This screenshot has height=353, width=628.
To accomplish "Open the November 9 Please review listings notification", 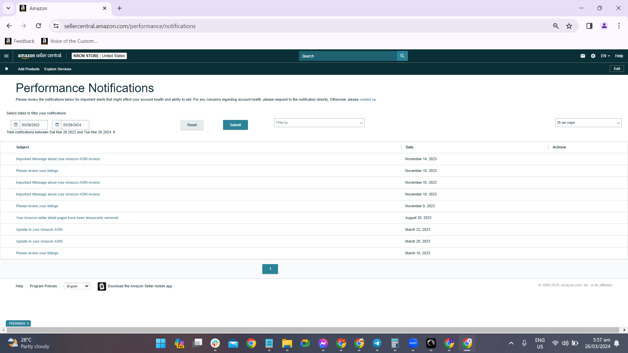I will tap(37, 206).
